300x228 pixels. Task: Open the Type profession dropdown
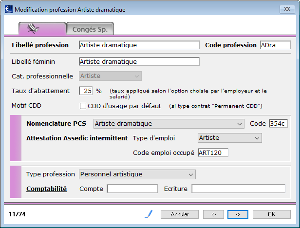137,174
